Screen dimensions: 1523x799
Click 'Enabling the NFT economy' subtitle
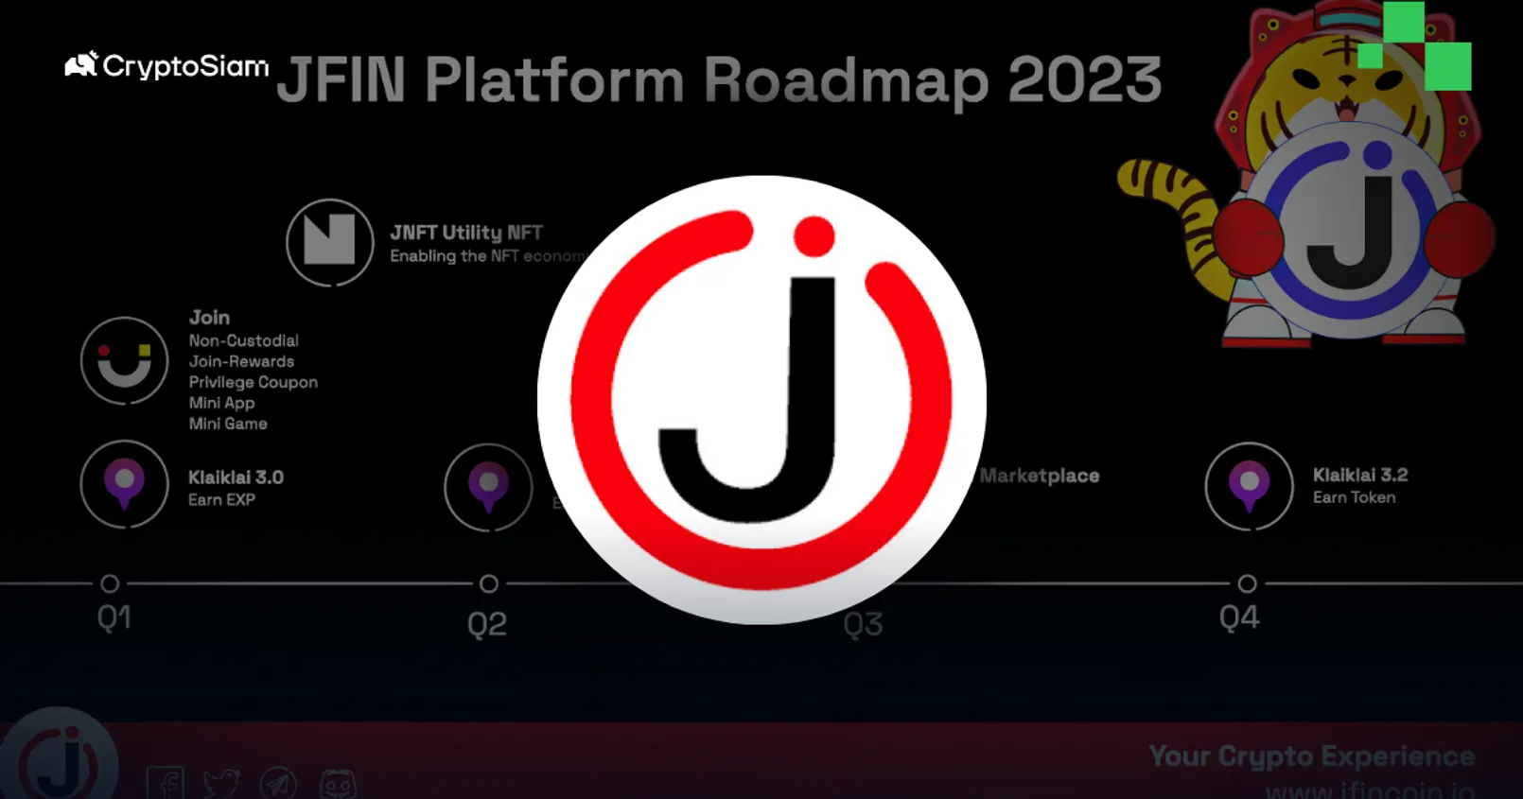(x=488, y=256)
